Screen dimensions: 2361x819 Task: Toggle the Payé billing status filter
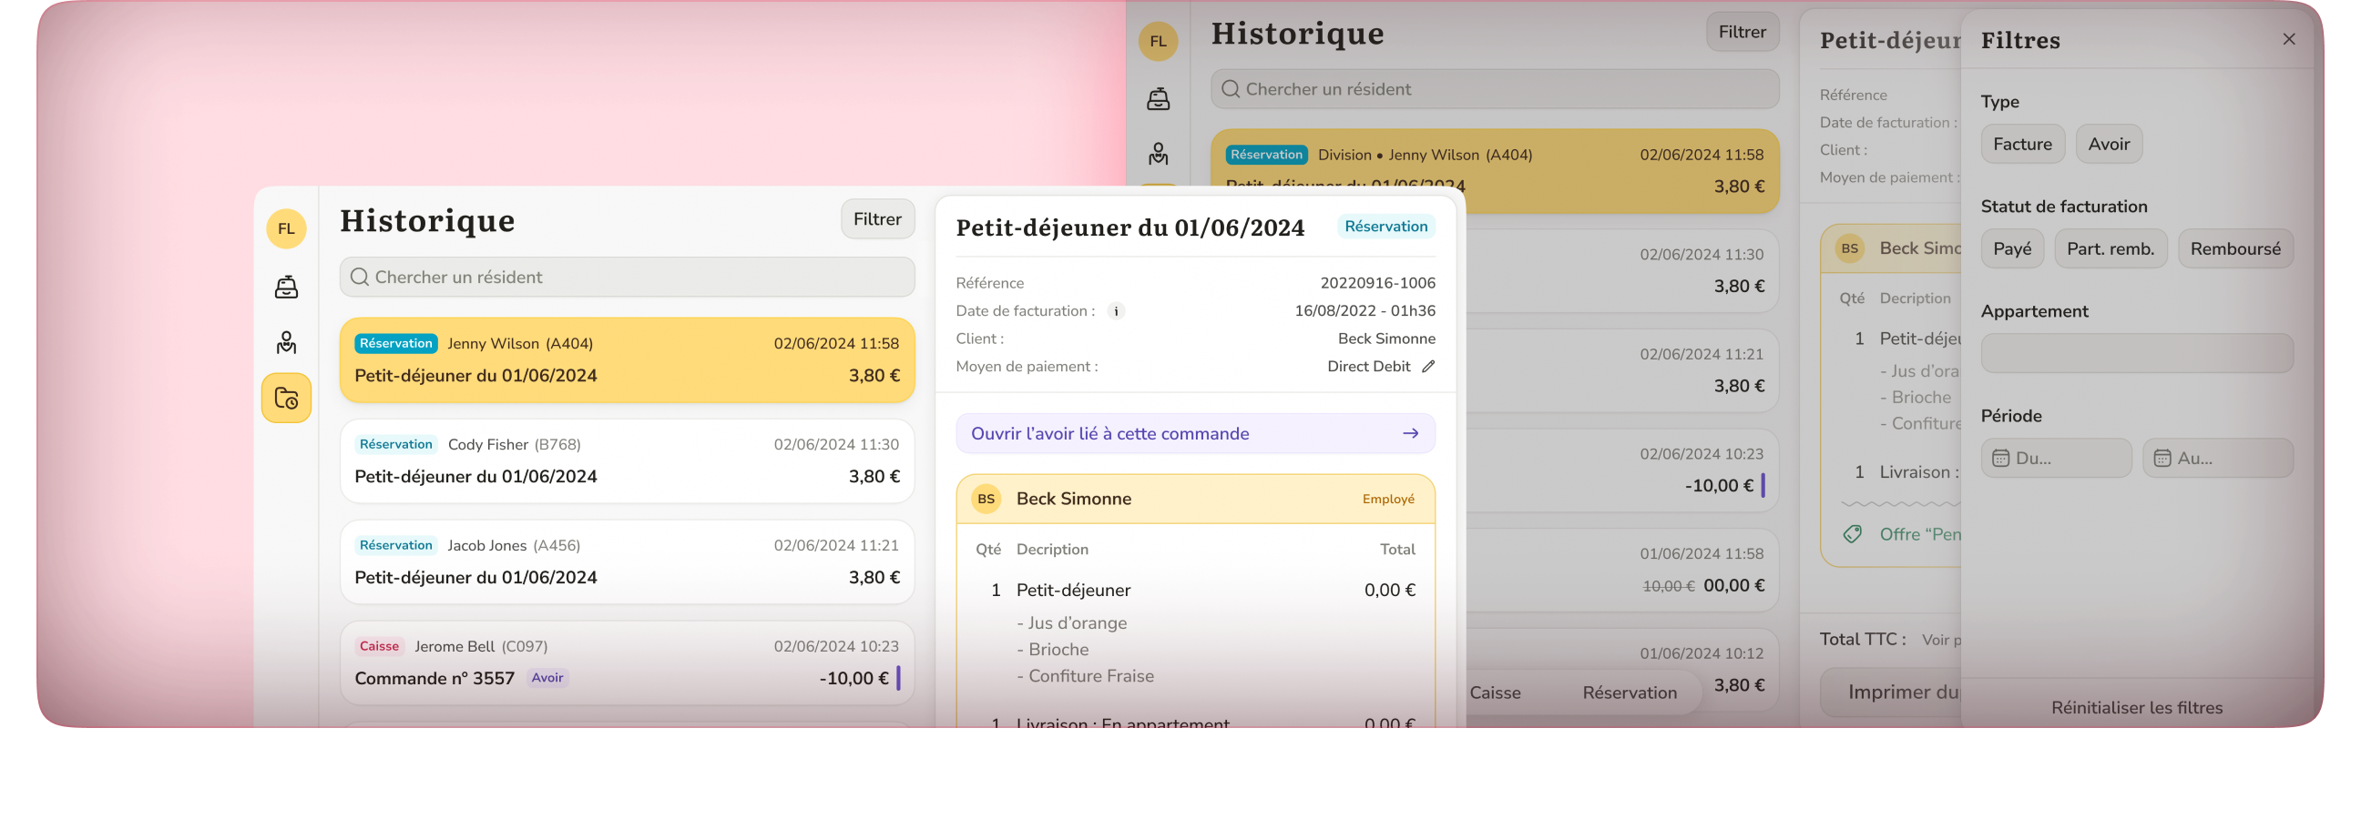tap(2012, 248)
